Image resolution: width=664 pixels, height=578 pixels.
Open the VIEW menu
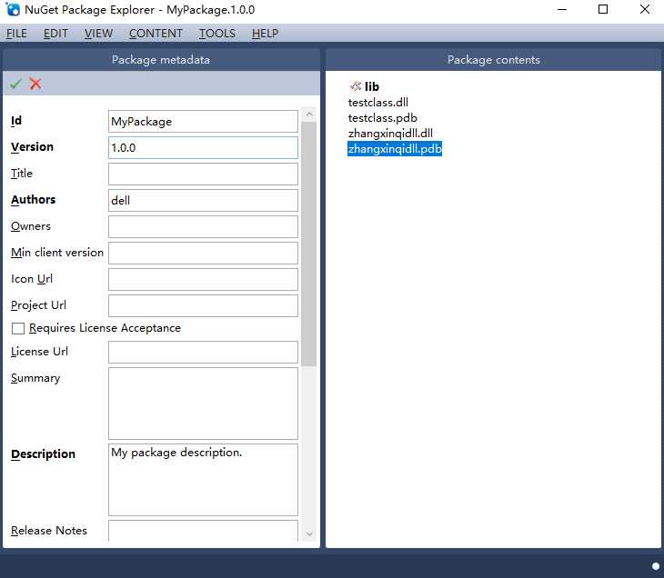coord(98,34)
